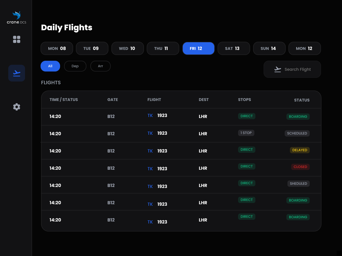The image size is (342, 256).
Task: Select the THU 11 date tab
Action: [163, 48]
